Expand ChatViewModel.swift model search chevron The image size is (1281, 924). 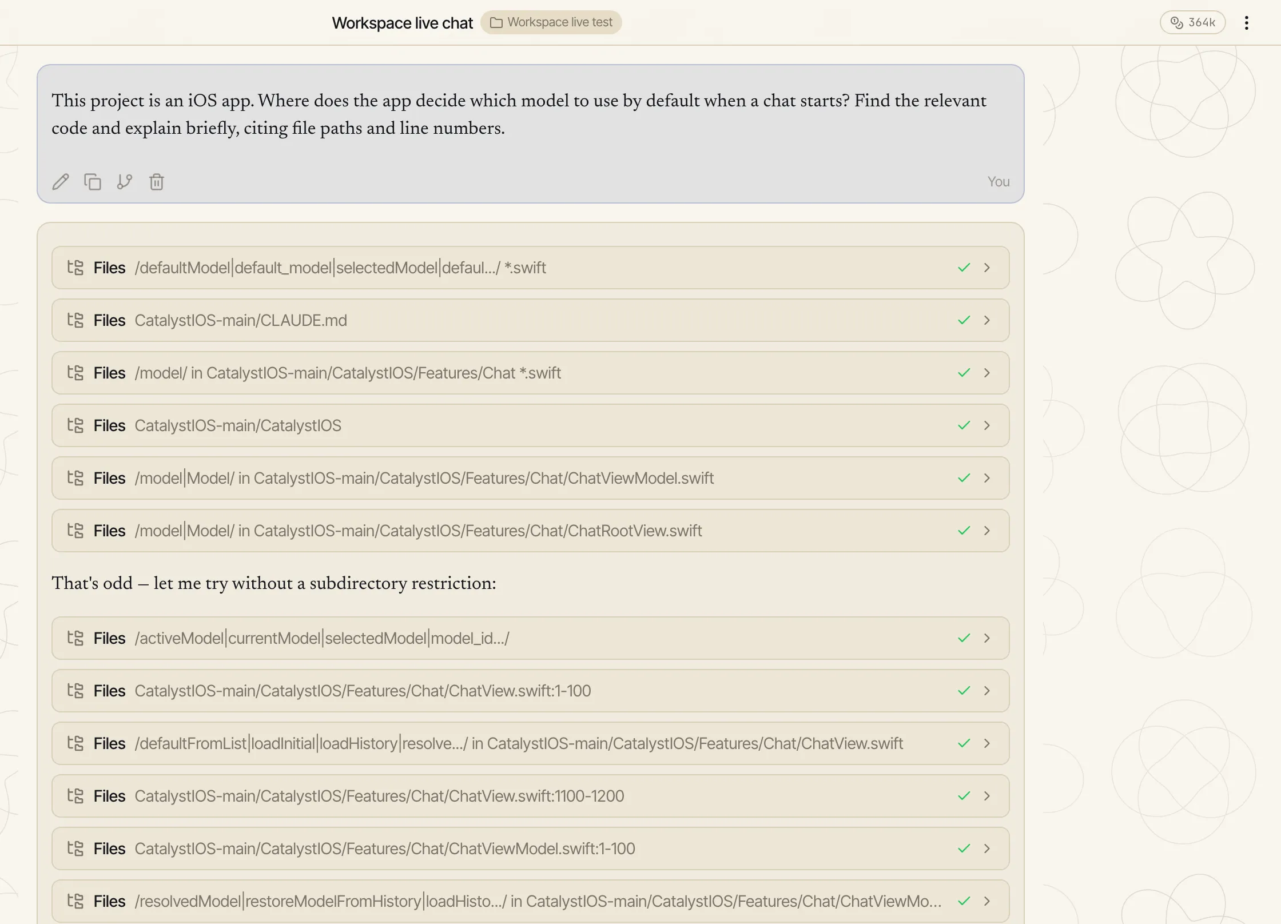pyautogui.click(x=986, y=478)
